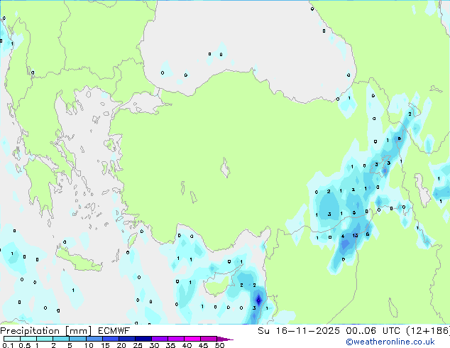Click the '00..06 UTC' time text
This screenshot has height=348, width=450.
point(373,331)
